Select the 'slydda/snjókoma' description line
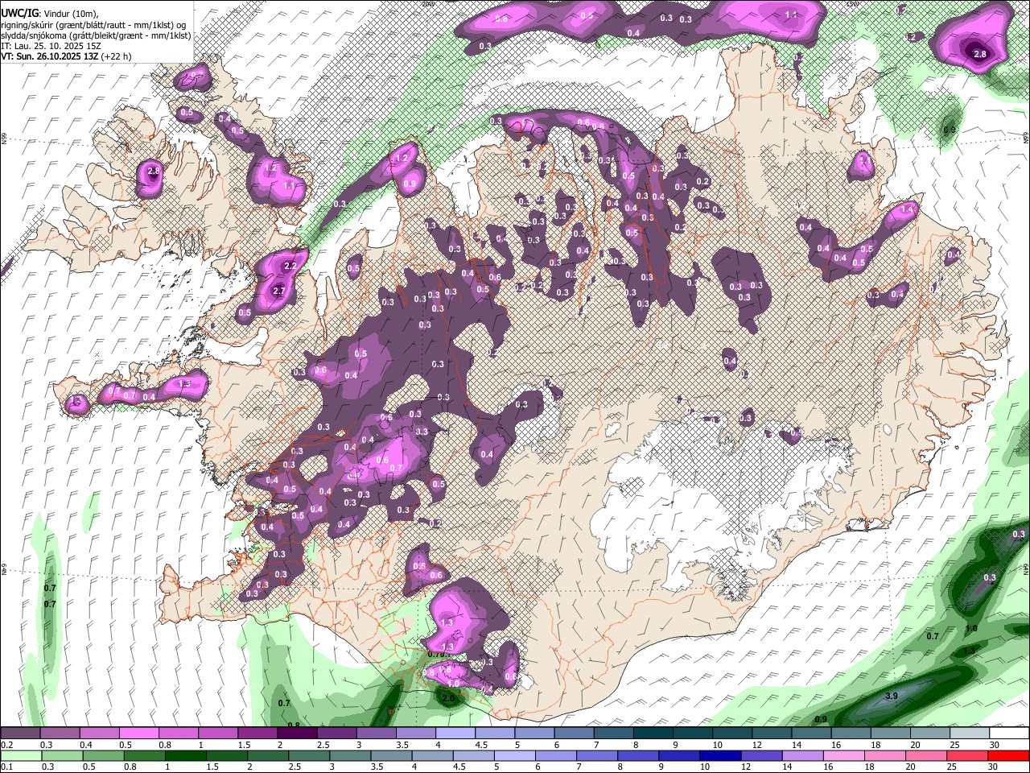 (x=96, y=35)
